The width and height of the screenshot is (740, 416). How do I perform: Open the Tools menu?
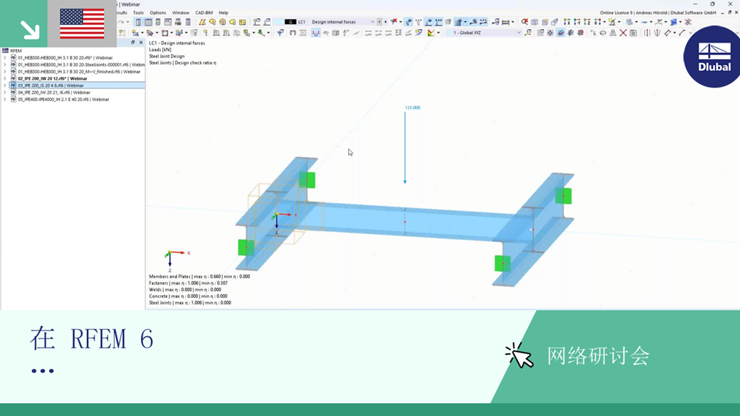point(138,13)
